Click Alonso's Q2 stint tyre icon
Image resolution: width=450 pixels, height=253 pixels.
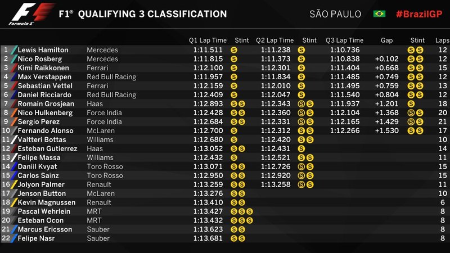tap(301, 131)
